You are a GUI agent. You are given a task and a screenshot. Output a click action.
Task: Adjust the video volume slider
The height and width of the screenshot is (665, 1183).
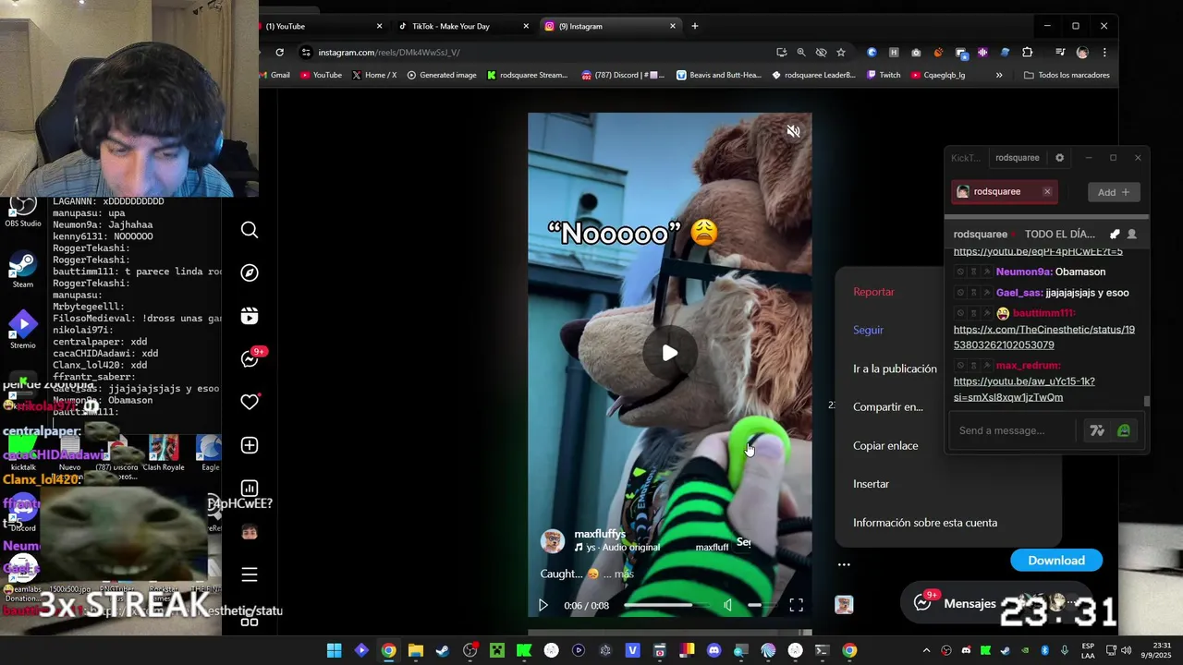762,605
